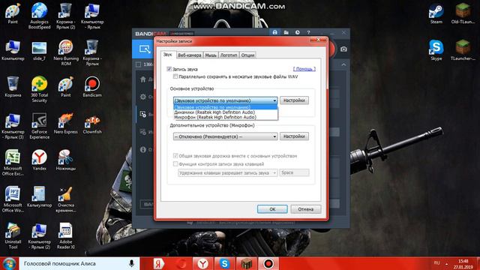Enable parallel WAV files saving checkbox
Image resolution: width=480 pixels, height=270 pixels.
175,76
